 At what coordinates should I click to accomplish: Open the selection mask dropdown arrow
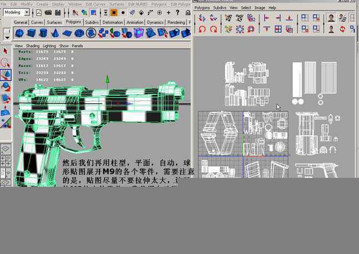tap(106, 13)
